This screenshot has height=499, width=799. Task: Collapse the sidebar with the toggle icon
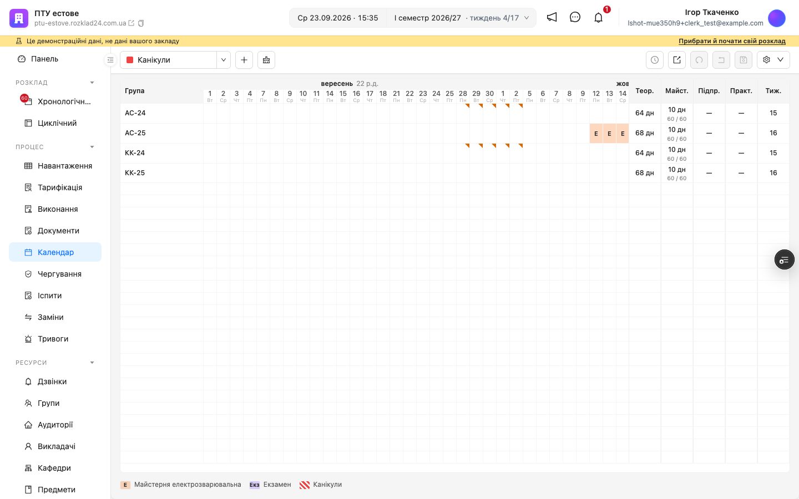pyautogui.click(x=110, y=60)
